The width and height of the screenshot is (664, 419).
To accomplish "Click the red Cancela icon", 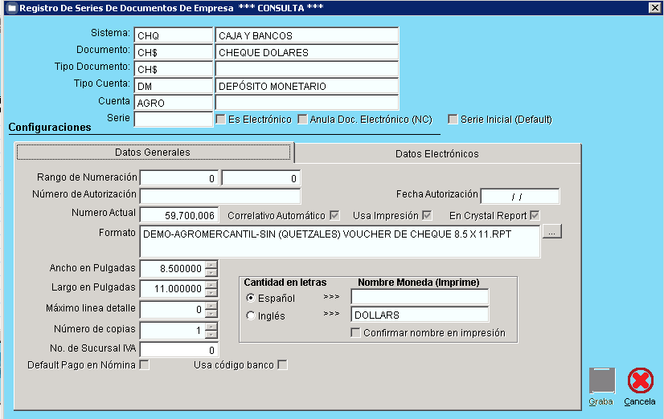I will [x=640, y=380].
